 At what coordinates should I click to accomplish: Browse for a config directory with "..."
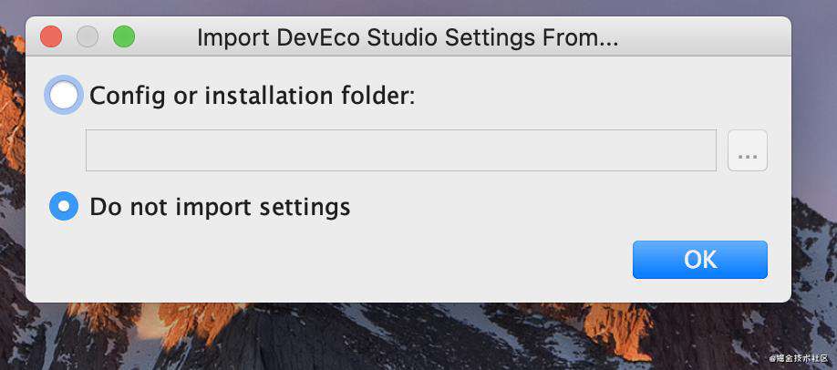coord(748,150)
